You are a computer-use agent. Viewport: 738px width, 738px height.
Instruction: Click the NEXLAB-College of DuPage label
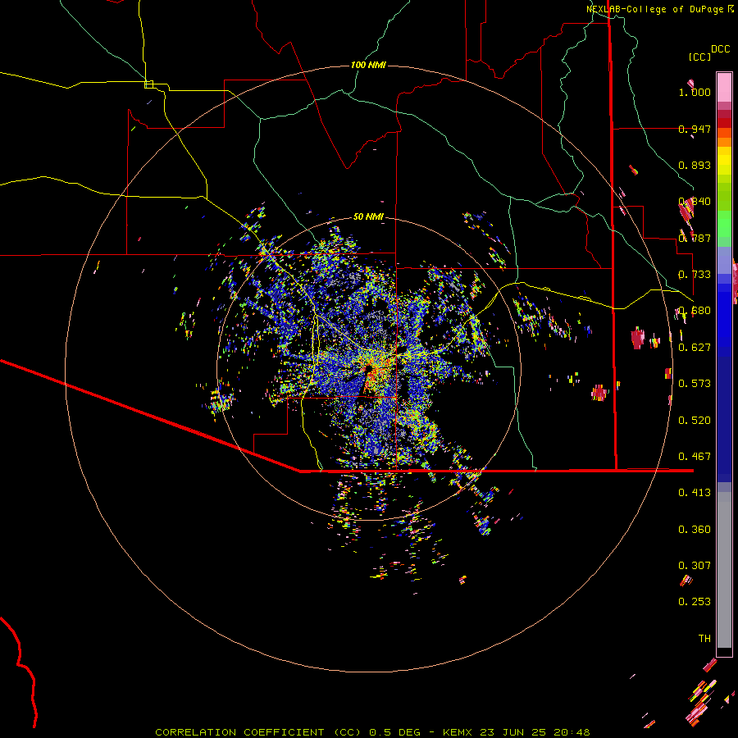click(656, 9)
